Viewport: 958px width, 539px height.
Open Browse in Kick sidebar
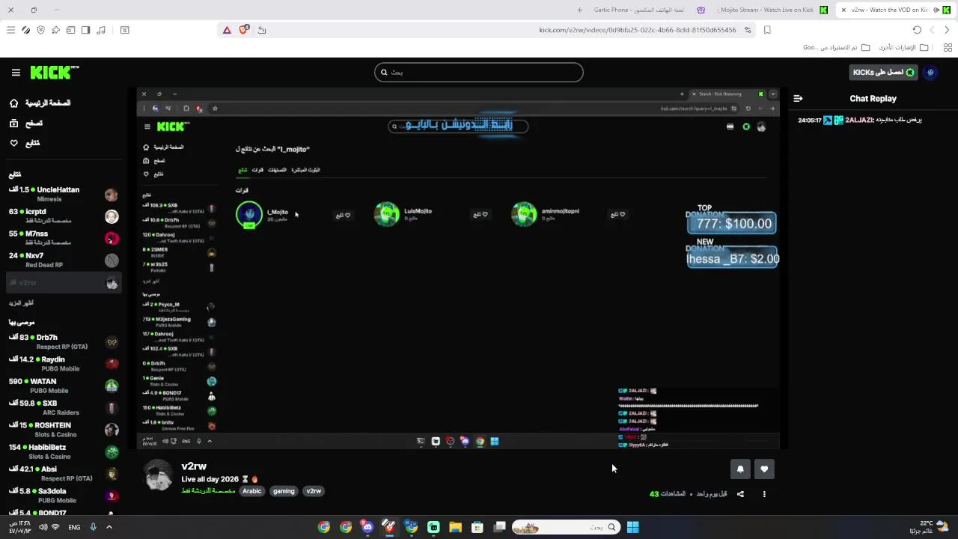26,123
